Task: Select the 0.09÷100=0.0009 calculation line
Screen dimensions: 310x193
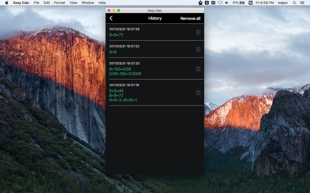Action: click(x=125, y=74)
